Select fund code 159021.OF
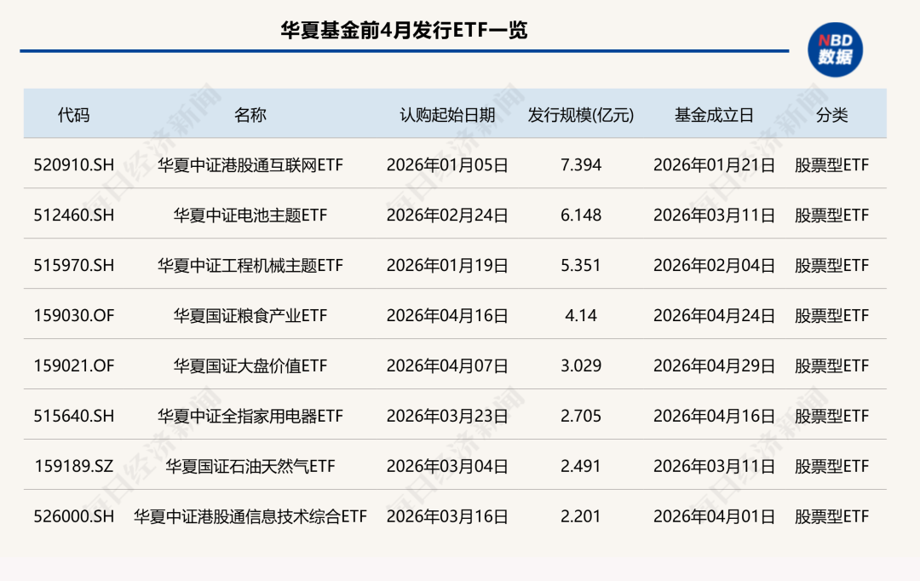The image size is (920, 581). 74,365
